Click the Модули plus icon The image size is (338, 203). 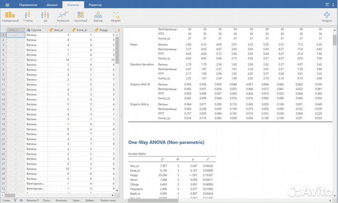click(327, 15)
